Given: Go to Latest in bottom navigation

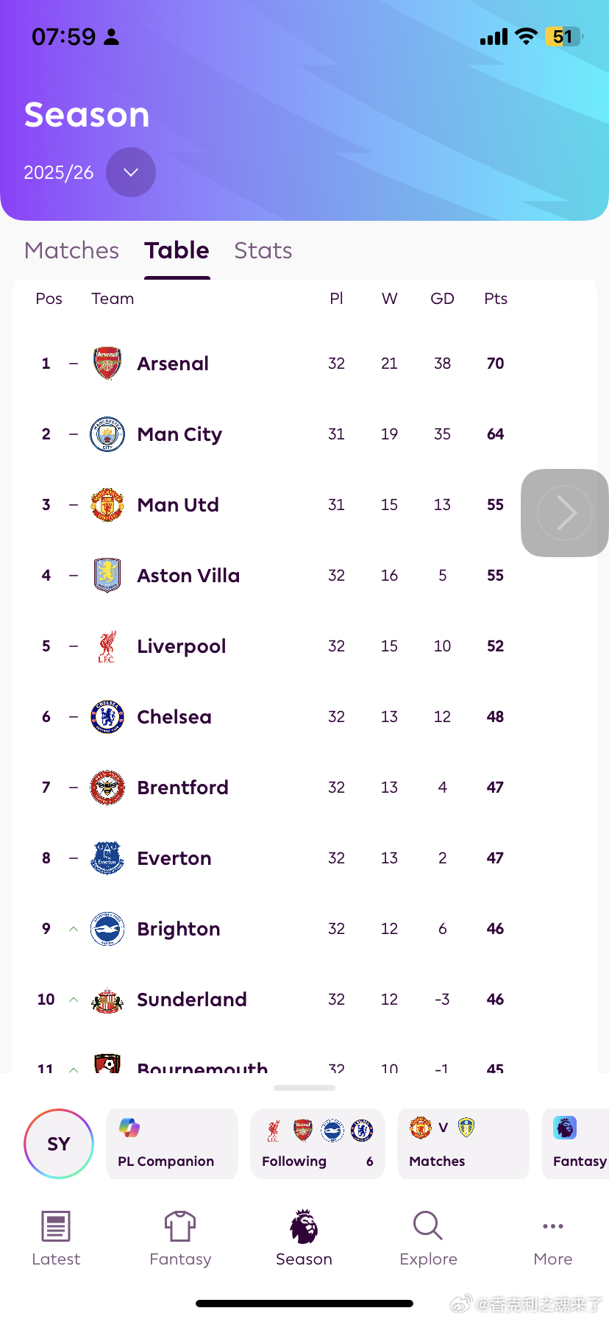Looking at the screenshot, I should click(56, 1238).
